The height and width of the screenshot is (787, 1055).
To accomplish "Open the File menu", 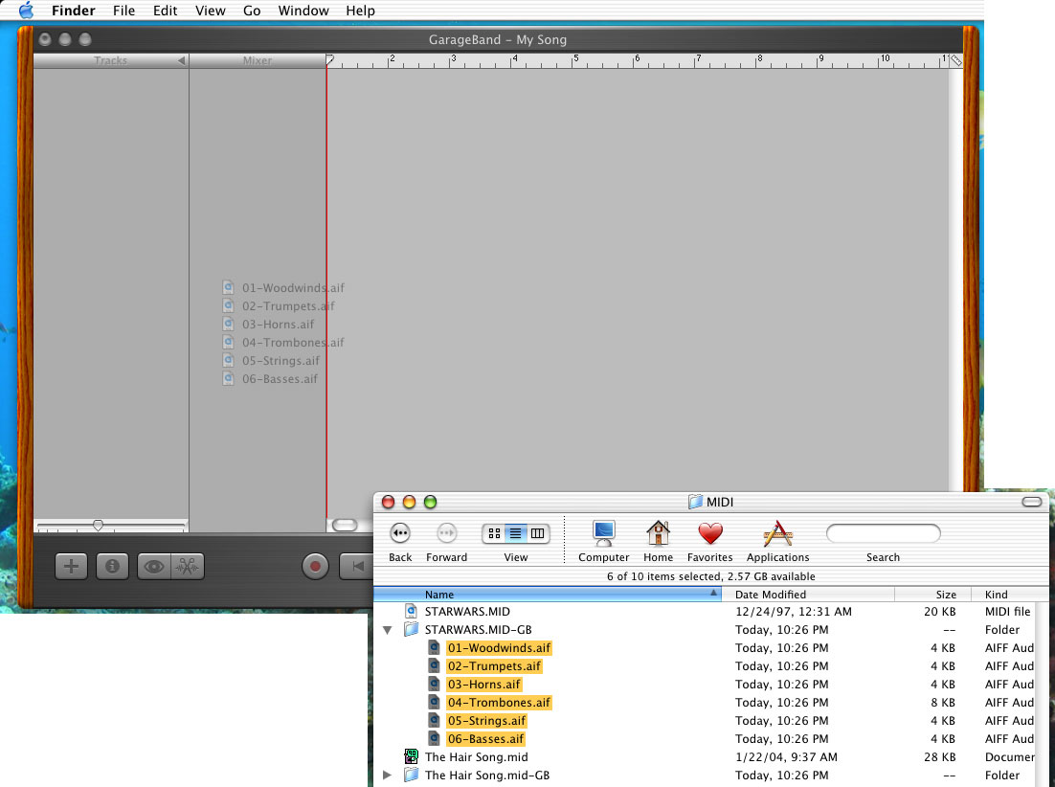I will point(123,11).
